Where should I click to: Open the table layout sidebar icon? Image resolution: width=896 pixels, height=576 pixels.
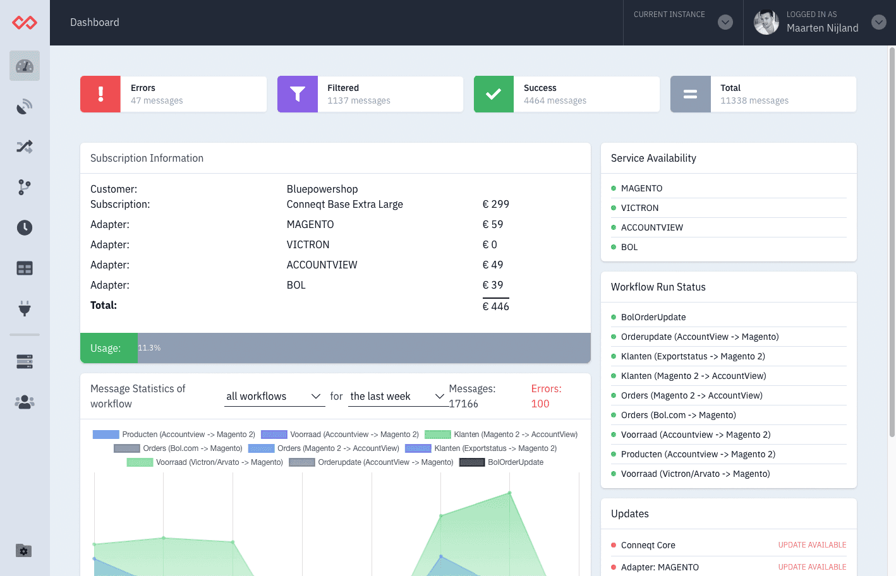click(x=25, y=268)
